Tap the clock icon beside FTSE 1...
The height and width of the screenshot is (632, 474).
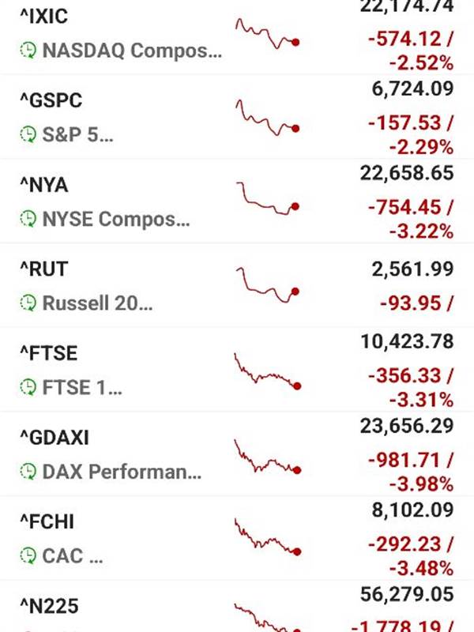pos(28,387)
